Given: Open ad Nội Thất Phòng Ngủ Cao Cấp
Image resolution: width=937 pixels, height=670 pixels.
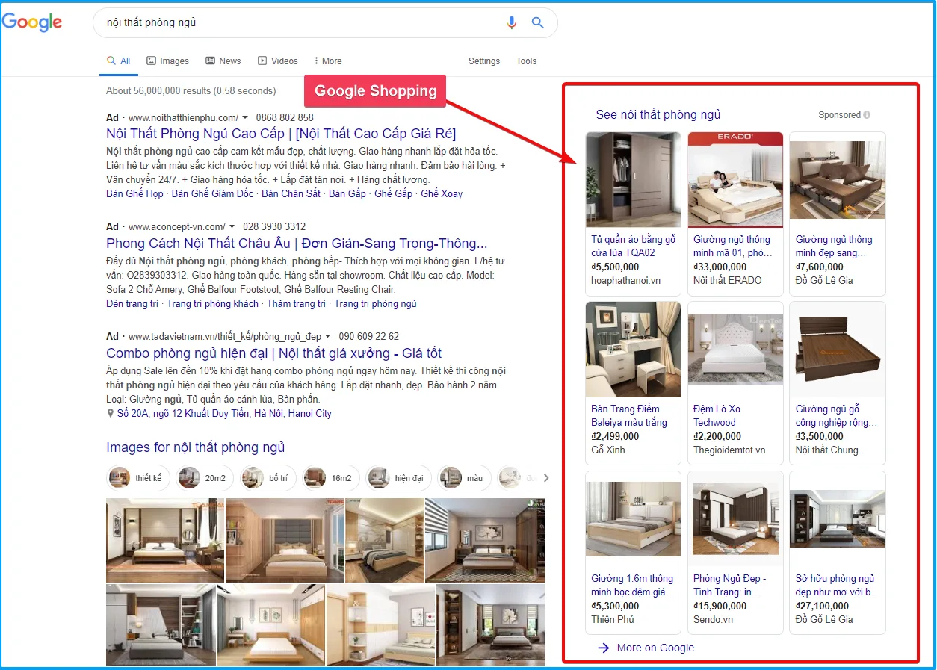Looking at the screenshot, I should [281, 134].
